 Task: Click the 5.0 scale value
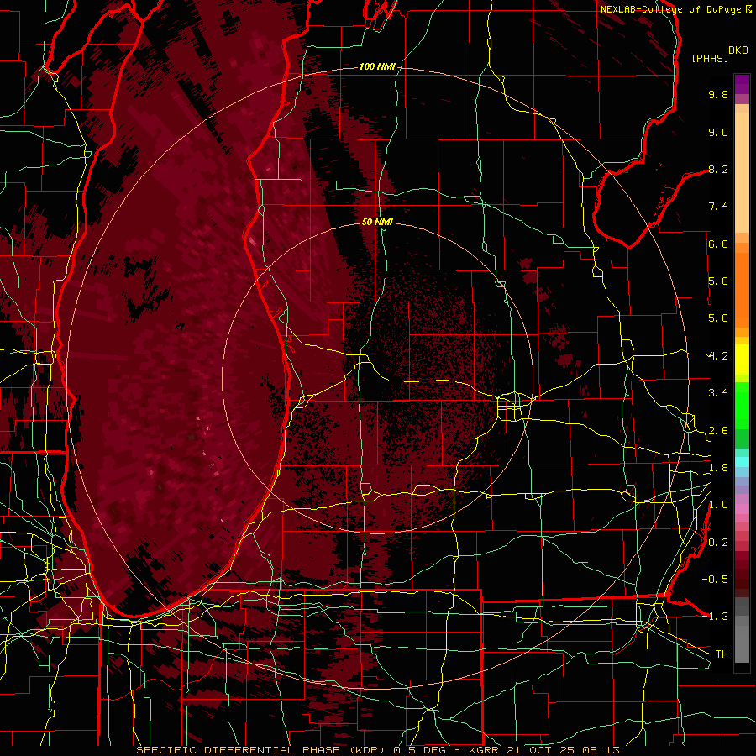click(718, 318)
